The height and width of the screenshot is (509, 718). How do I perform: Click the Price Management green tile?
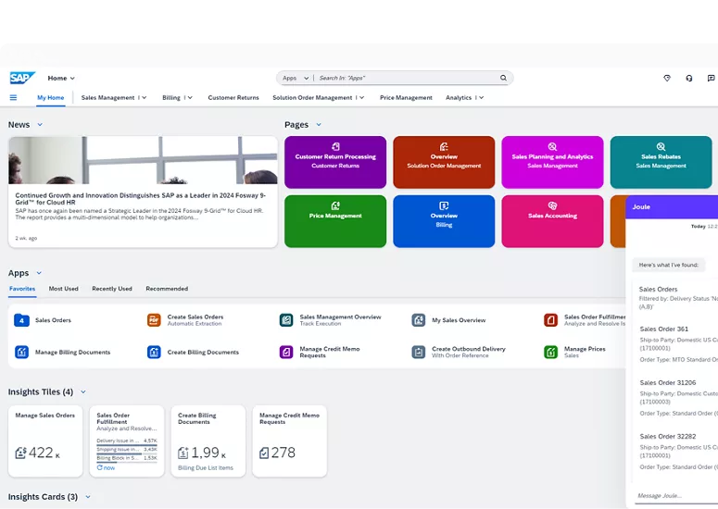click(335, 221)
